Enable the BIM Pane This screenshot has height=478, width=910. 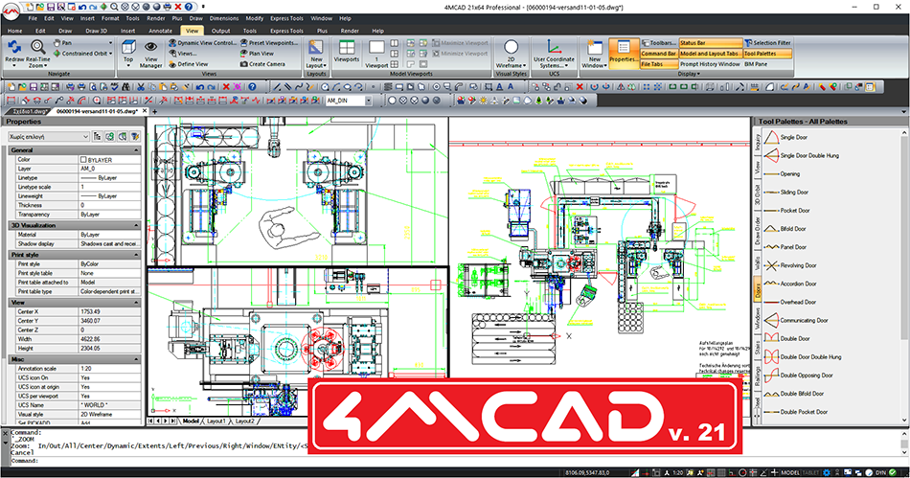[756, 64]
